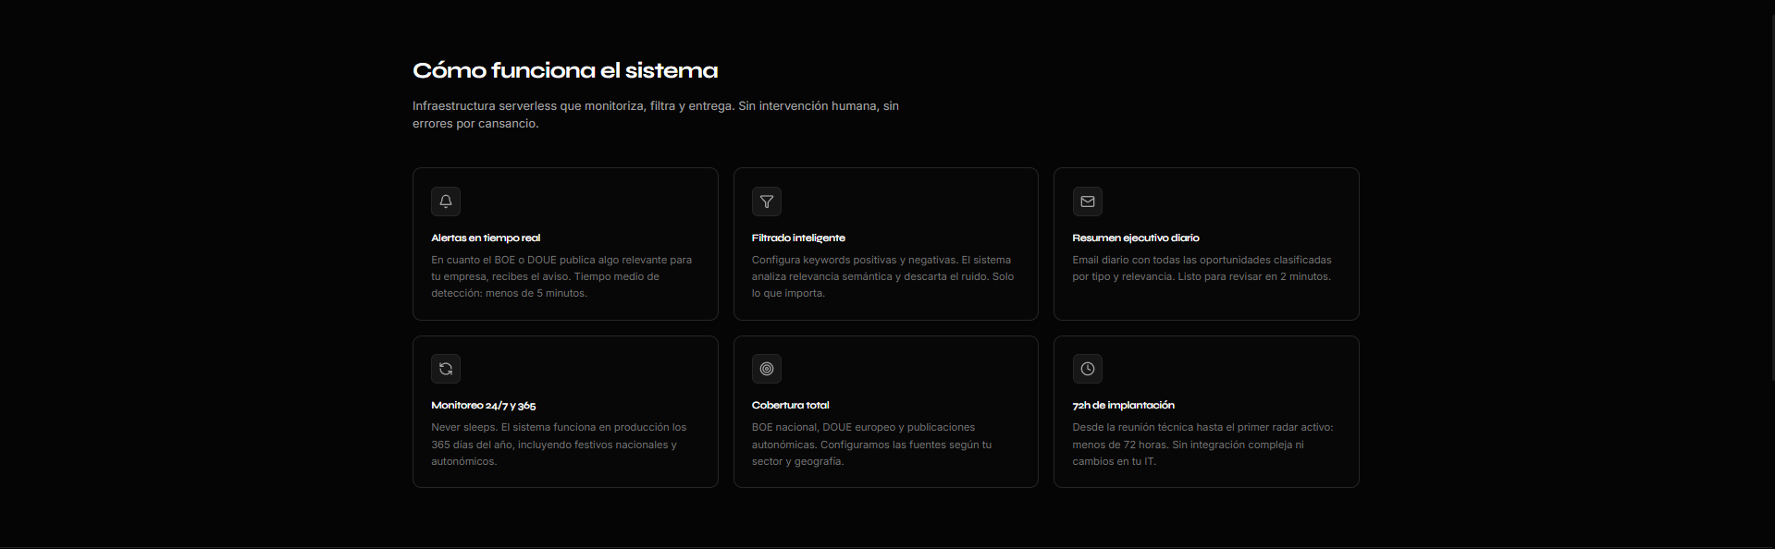Click description beginning Never sleeps. El sistema funciona
The image size is (1775, 549).
559,444
